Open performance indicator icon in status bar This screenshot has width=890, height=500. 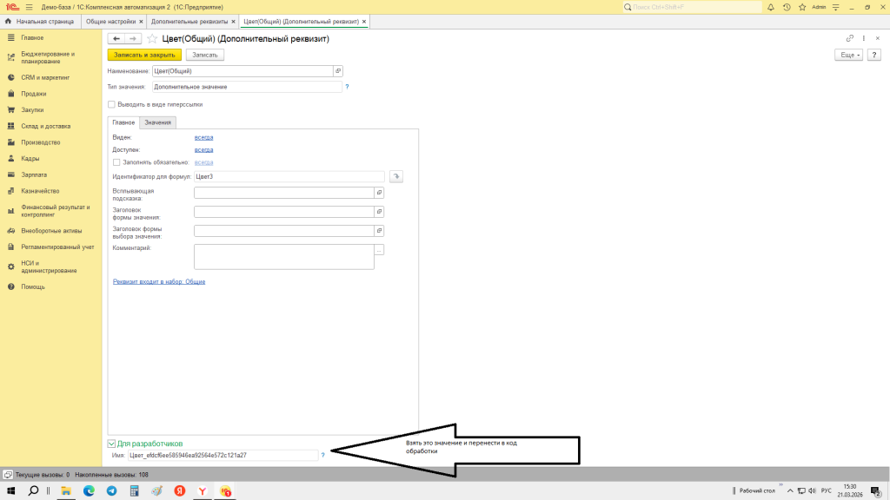pyautogui.click(x=8, y=475)
